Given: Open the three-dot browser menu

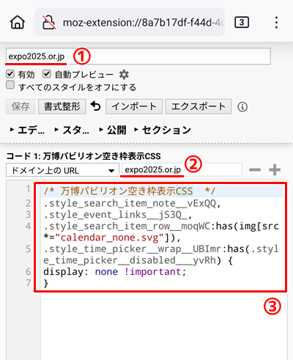Looking at the screenshot, I should point(276,23).
